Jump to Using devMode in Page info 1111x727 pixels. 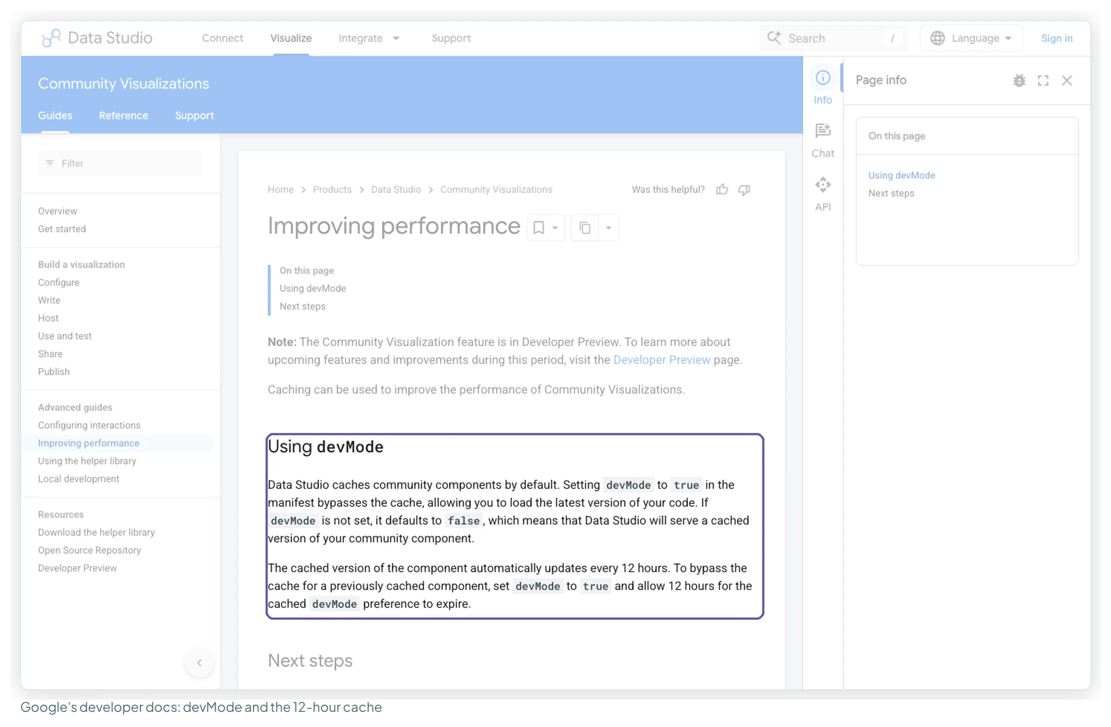901,175
